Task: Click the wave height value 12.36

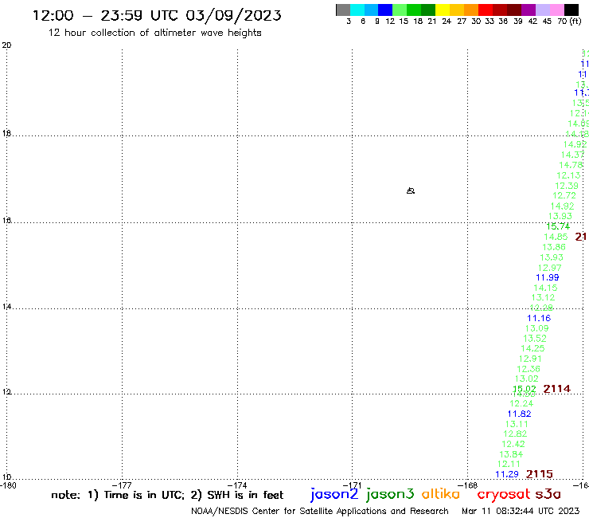Action: (x=529, y=369)
